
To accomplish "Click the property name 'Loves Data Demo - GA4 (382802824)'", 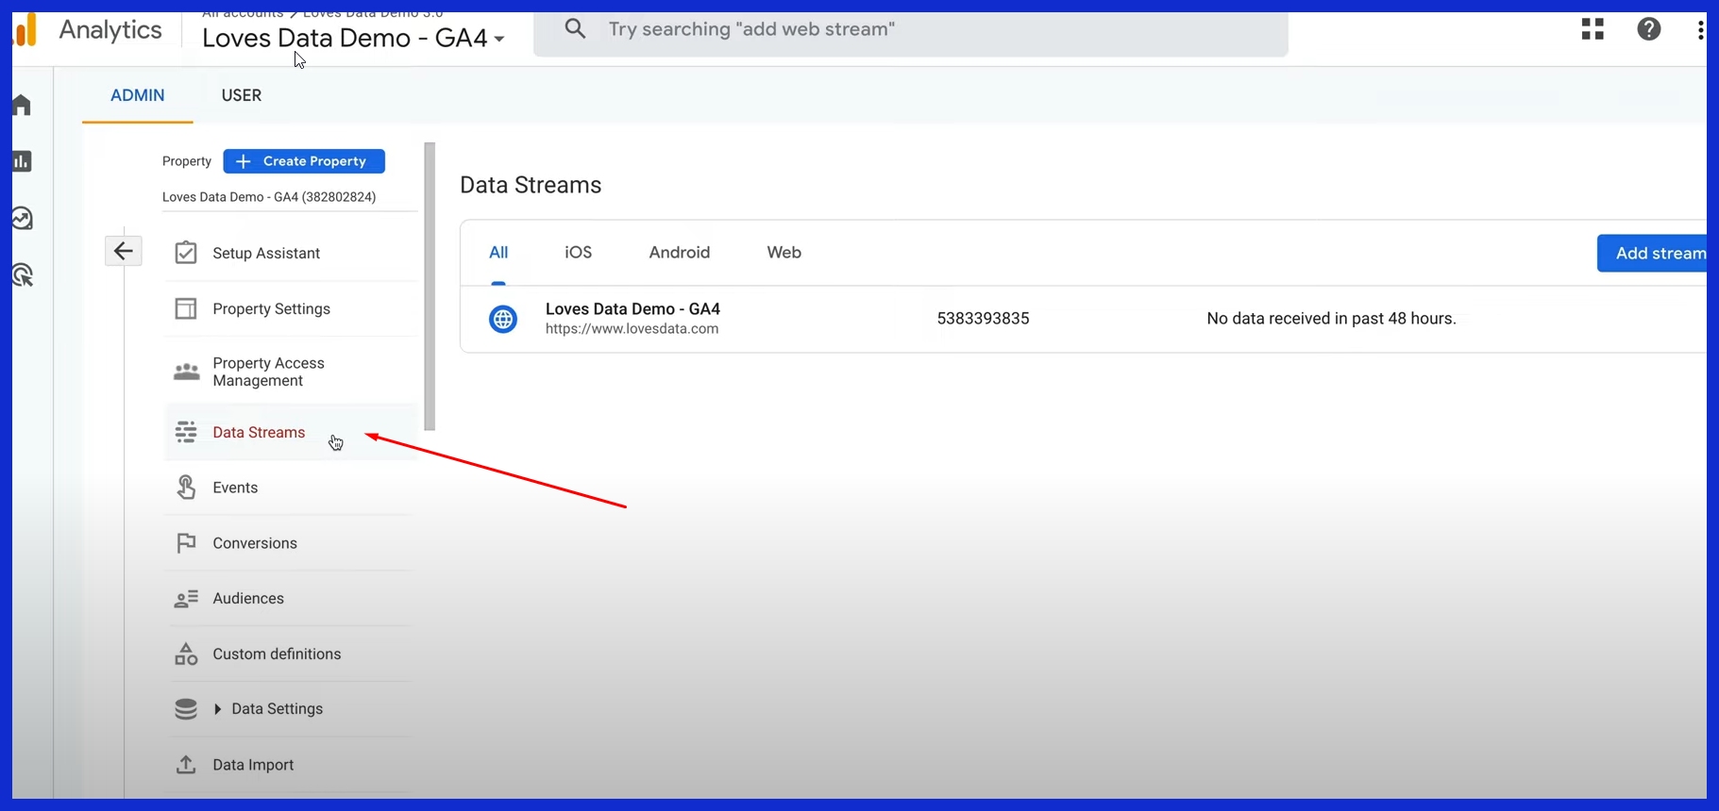I will [x=269, y=197].
